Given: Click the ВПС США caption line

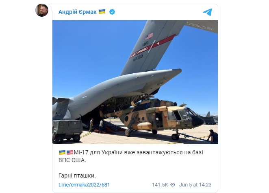Looking at the screenshot, I should point(72,160).
